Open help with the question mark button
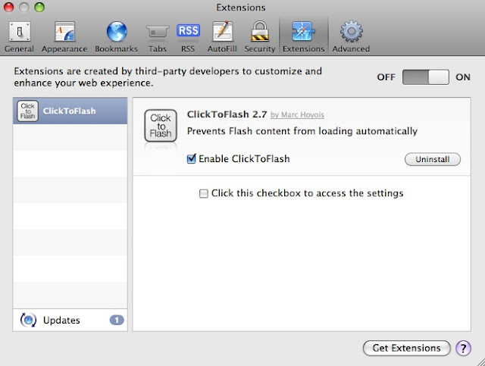The image size is (485, 366). click(463, 349)
